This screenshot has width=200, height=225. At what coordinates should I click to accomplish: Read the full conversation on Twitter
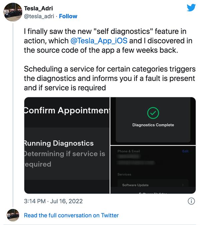(71, 215)
